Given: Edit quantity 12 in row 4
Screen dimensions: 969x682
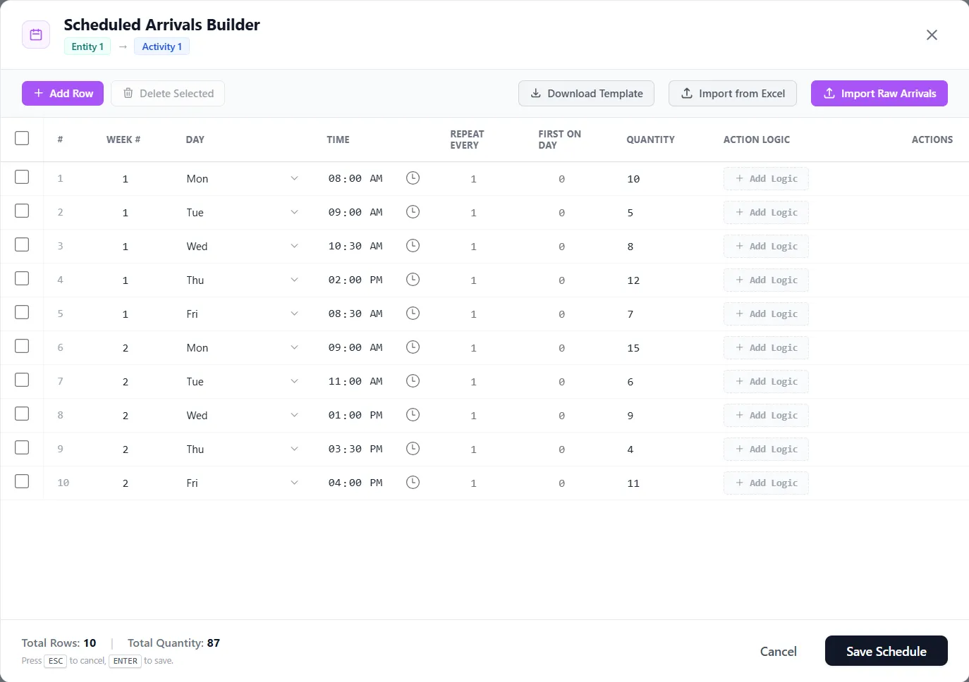Looking at the screenshot, I should [x=633, y=280].
